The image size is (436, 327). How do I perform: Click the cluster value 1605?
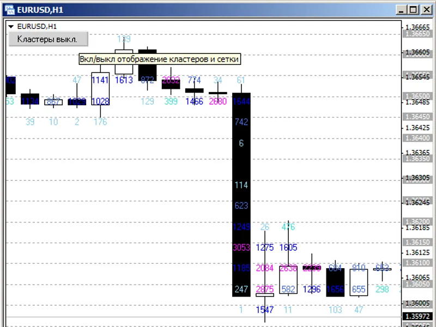(x=288, y=247)
